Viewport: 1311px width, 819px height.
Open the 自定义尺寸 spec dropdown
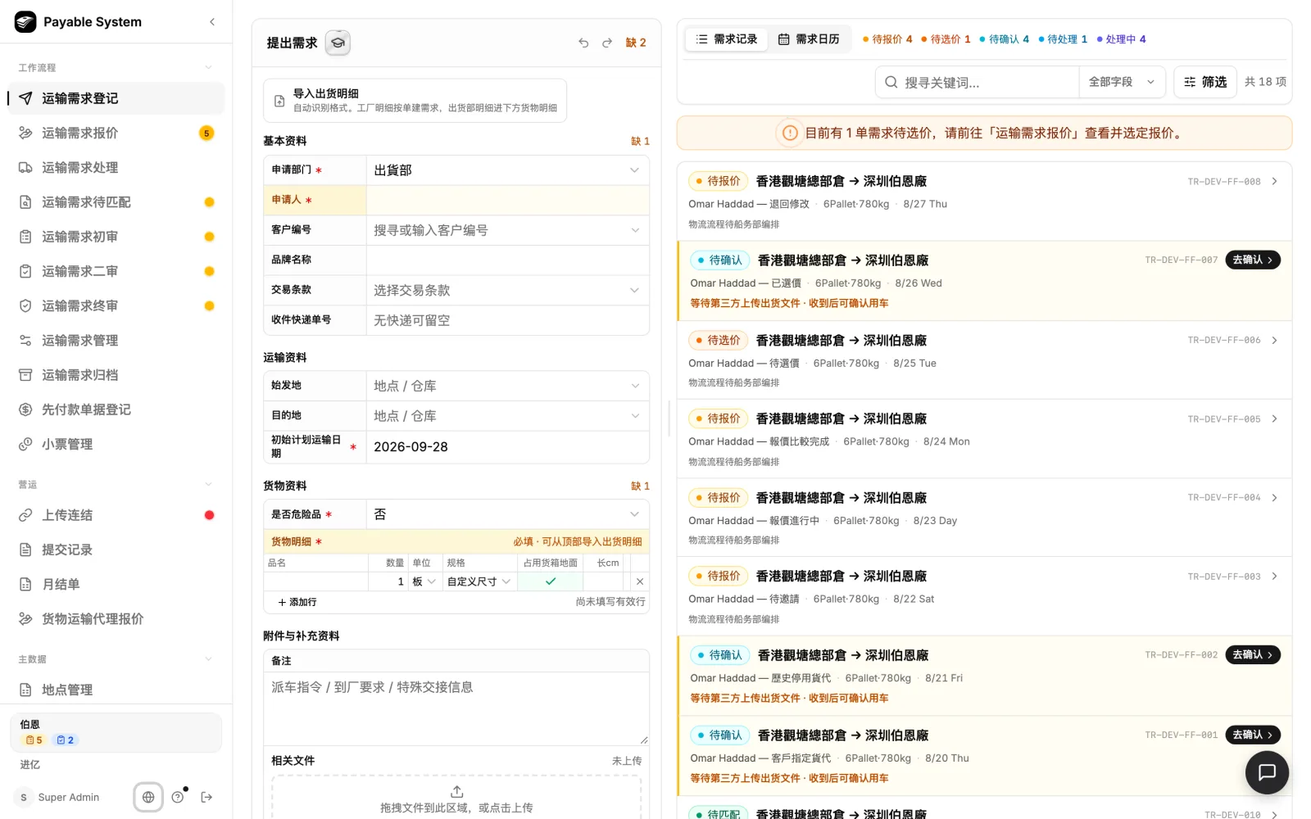tap(479, 581)
